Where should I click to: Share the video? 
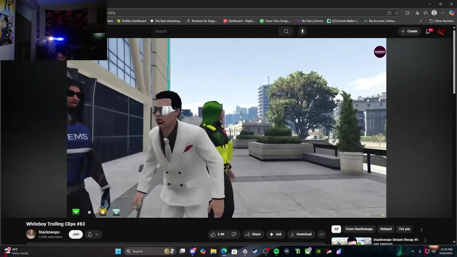tap(253, 234)
